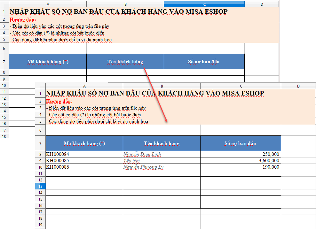This screenshot has height=229, width=316.
Task: Click front sheet header Tên khách hàng
Action: coord(162,143)
